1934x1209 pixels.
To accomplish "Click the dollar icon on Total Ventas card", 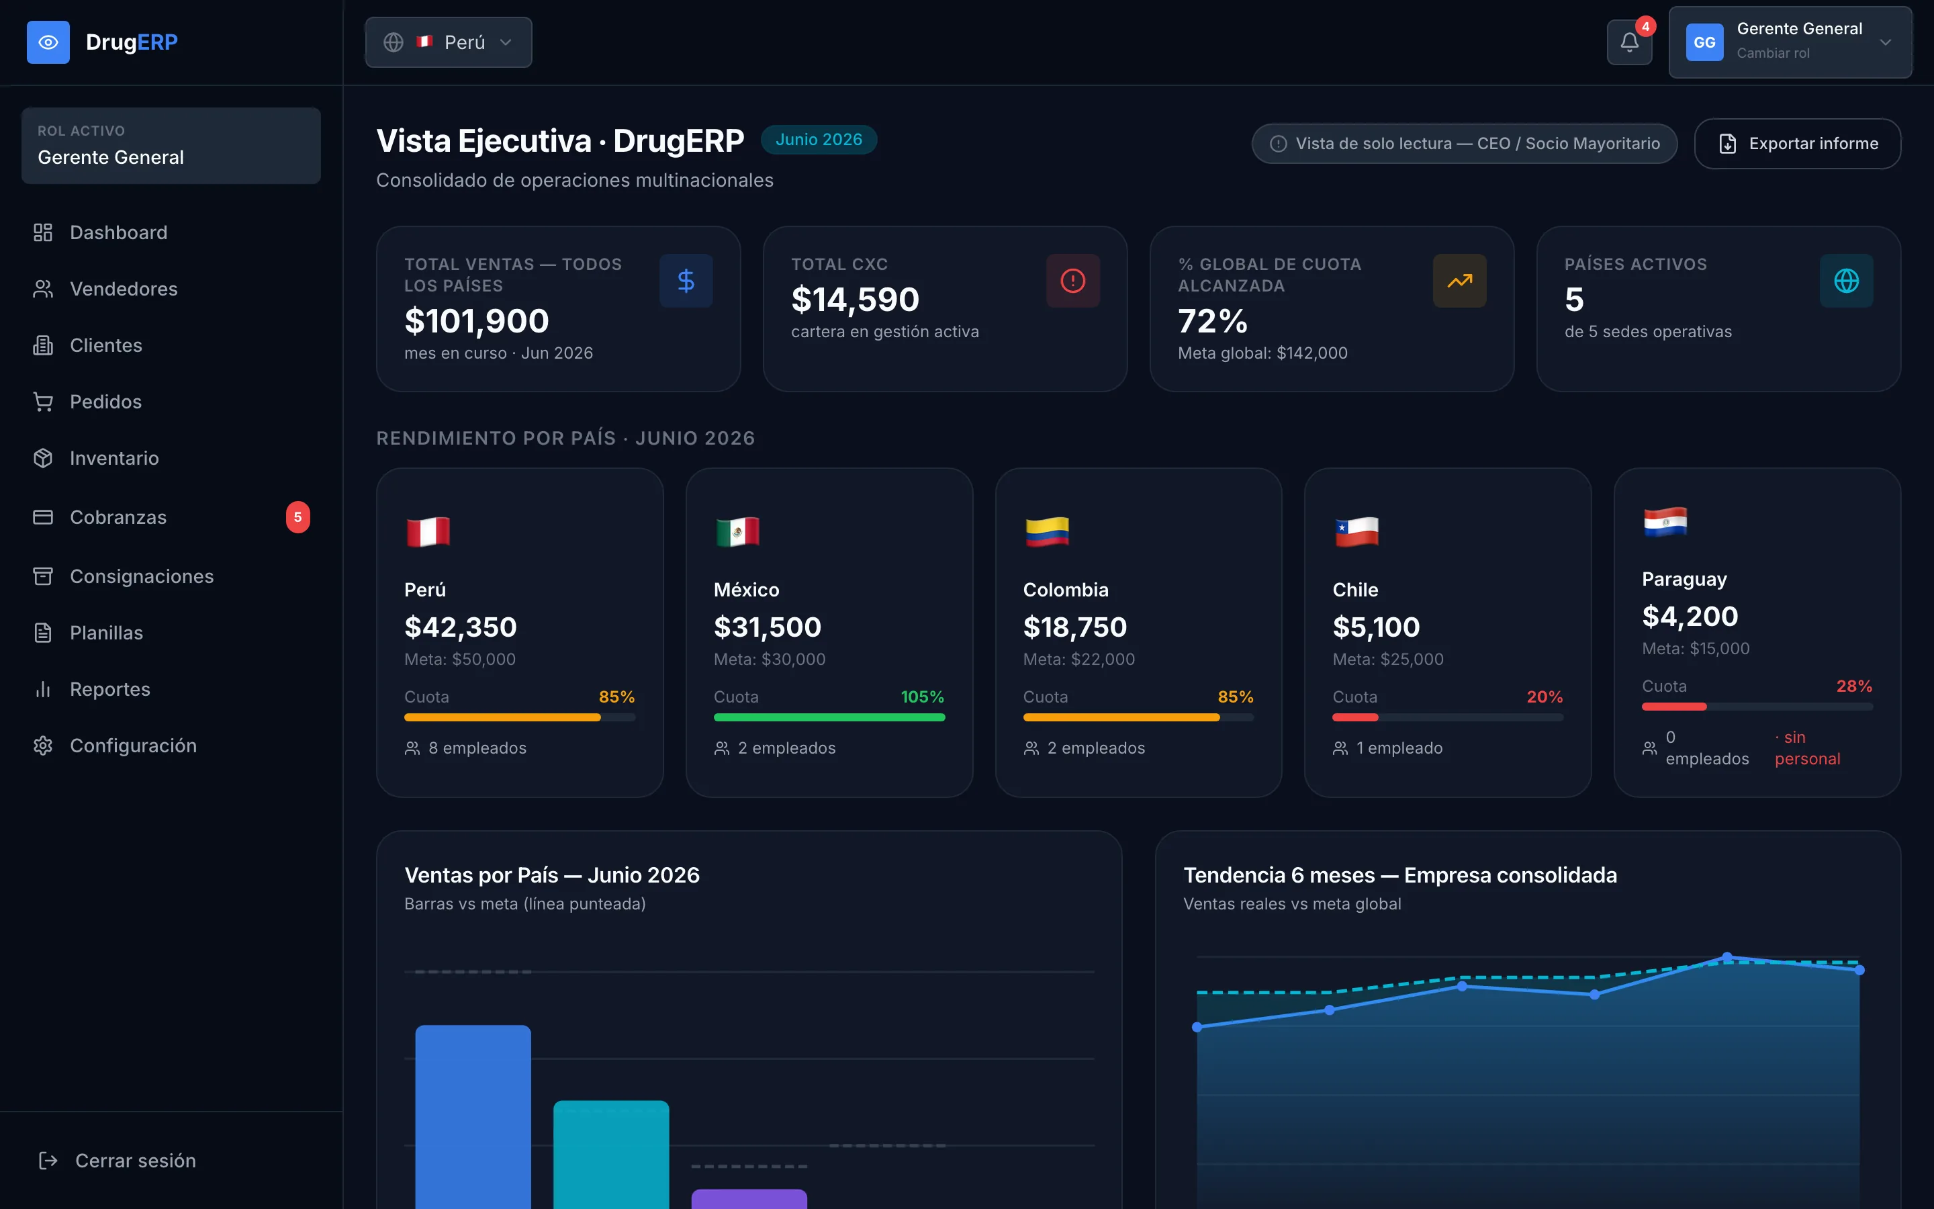I will 686,281.
